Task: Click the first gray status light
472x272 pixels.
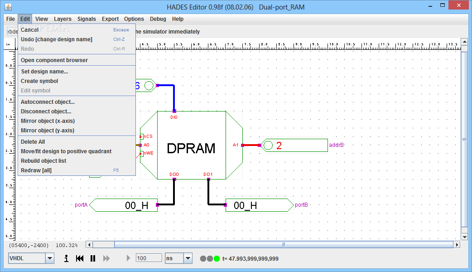Action: [203, 258]
